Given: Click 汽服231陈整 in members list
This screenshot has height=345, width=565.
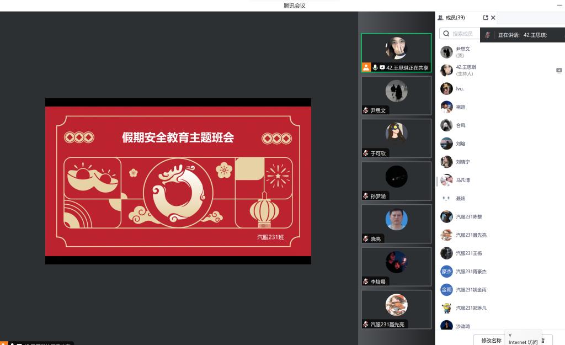Looking at the screenshot, I should point(468,217).
